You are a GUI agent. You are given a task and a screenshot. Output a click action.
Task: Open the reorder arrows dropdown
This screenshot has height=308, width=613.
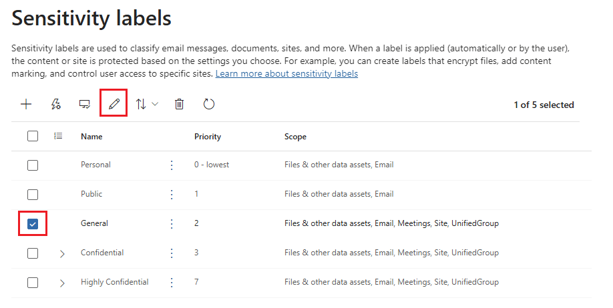(147, 104)
